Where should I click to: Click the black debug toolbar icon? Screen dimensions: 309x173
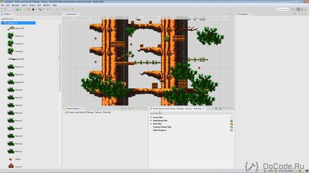(33, 9)
